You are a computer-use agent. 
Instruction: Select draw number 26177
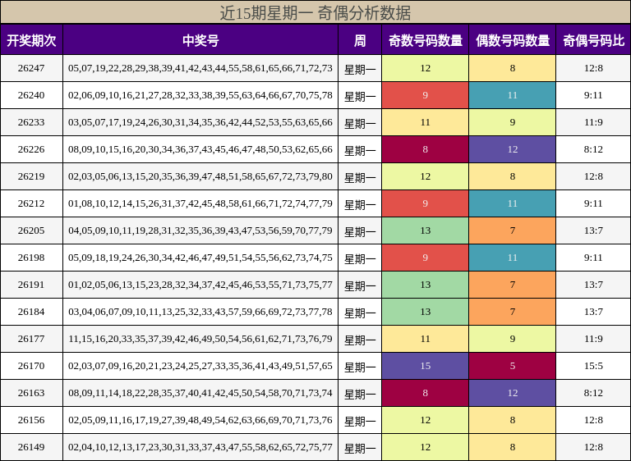pos(31,339)
